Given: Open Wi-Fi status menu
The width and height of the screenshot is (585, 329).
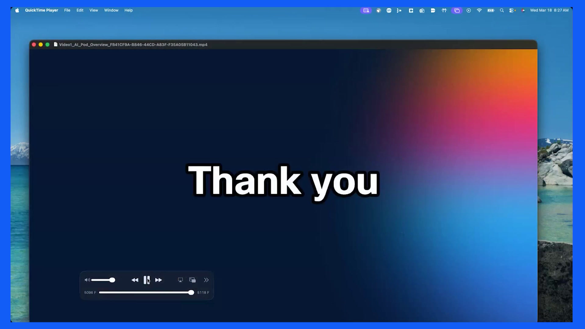Looking at the screenshot, I should [479, 10].
